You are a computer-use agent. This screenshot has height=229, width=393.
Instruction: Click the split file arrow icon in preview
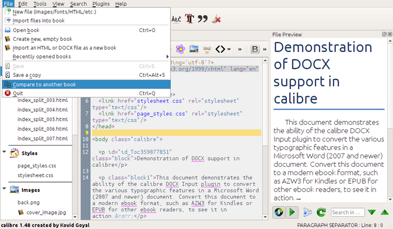[307, 212]
